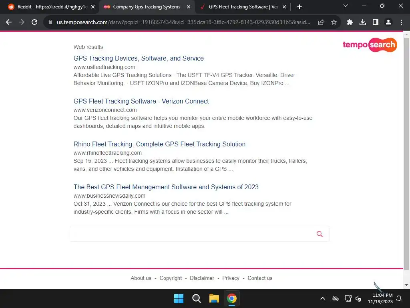The width and height of the screenshot is (410, 308).
Task: Click scrollbar up arrow
Action: pos(406,34)
